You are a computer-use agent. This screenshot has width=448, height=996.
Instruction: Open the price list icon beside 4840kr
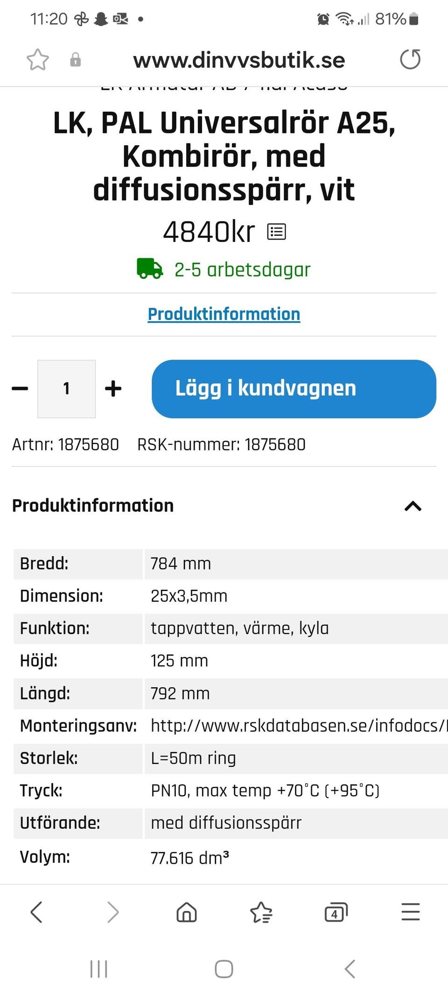click(x=276, y=232)
